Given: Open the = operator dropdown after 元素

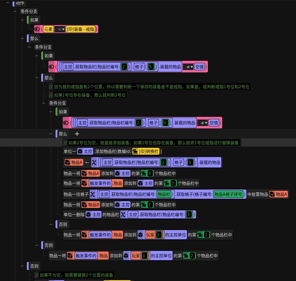Looking at the screenshot, I should [60, 30].
